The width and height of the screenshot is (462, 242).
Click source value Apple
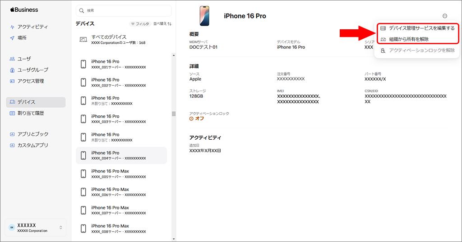195,79
